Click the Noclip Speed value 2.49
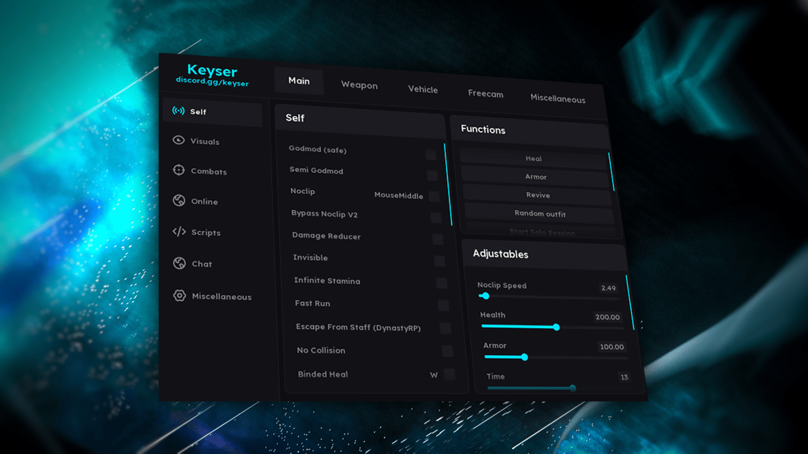The width and height of the screenshot is (808, 454). pyautogui.click(x=608, y=288)
